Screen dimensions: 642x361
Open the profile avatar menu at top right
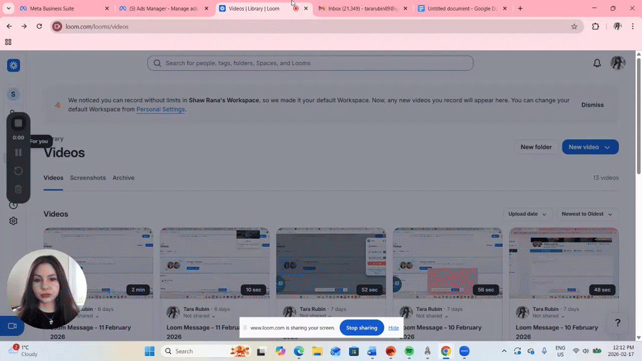pos(618,63)
